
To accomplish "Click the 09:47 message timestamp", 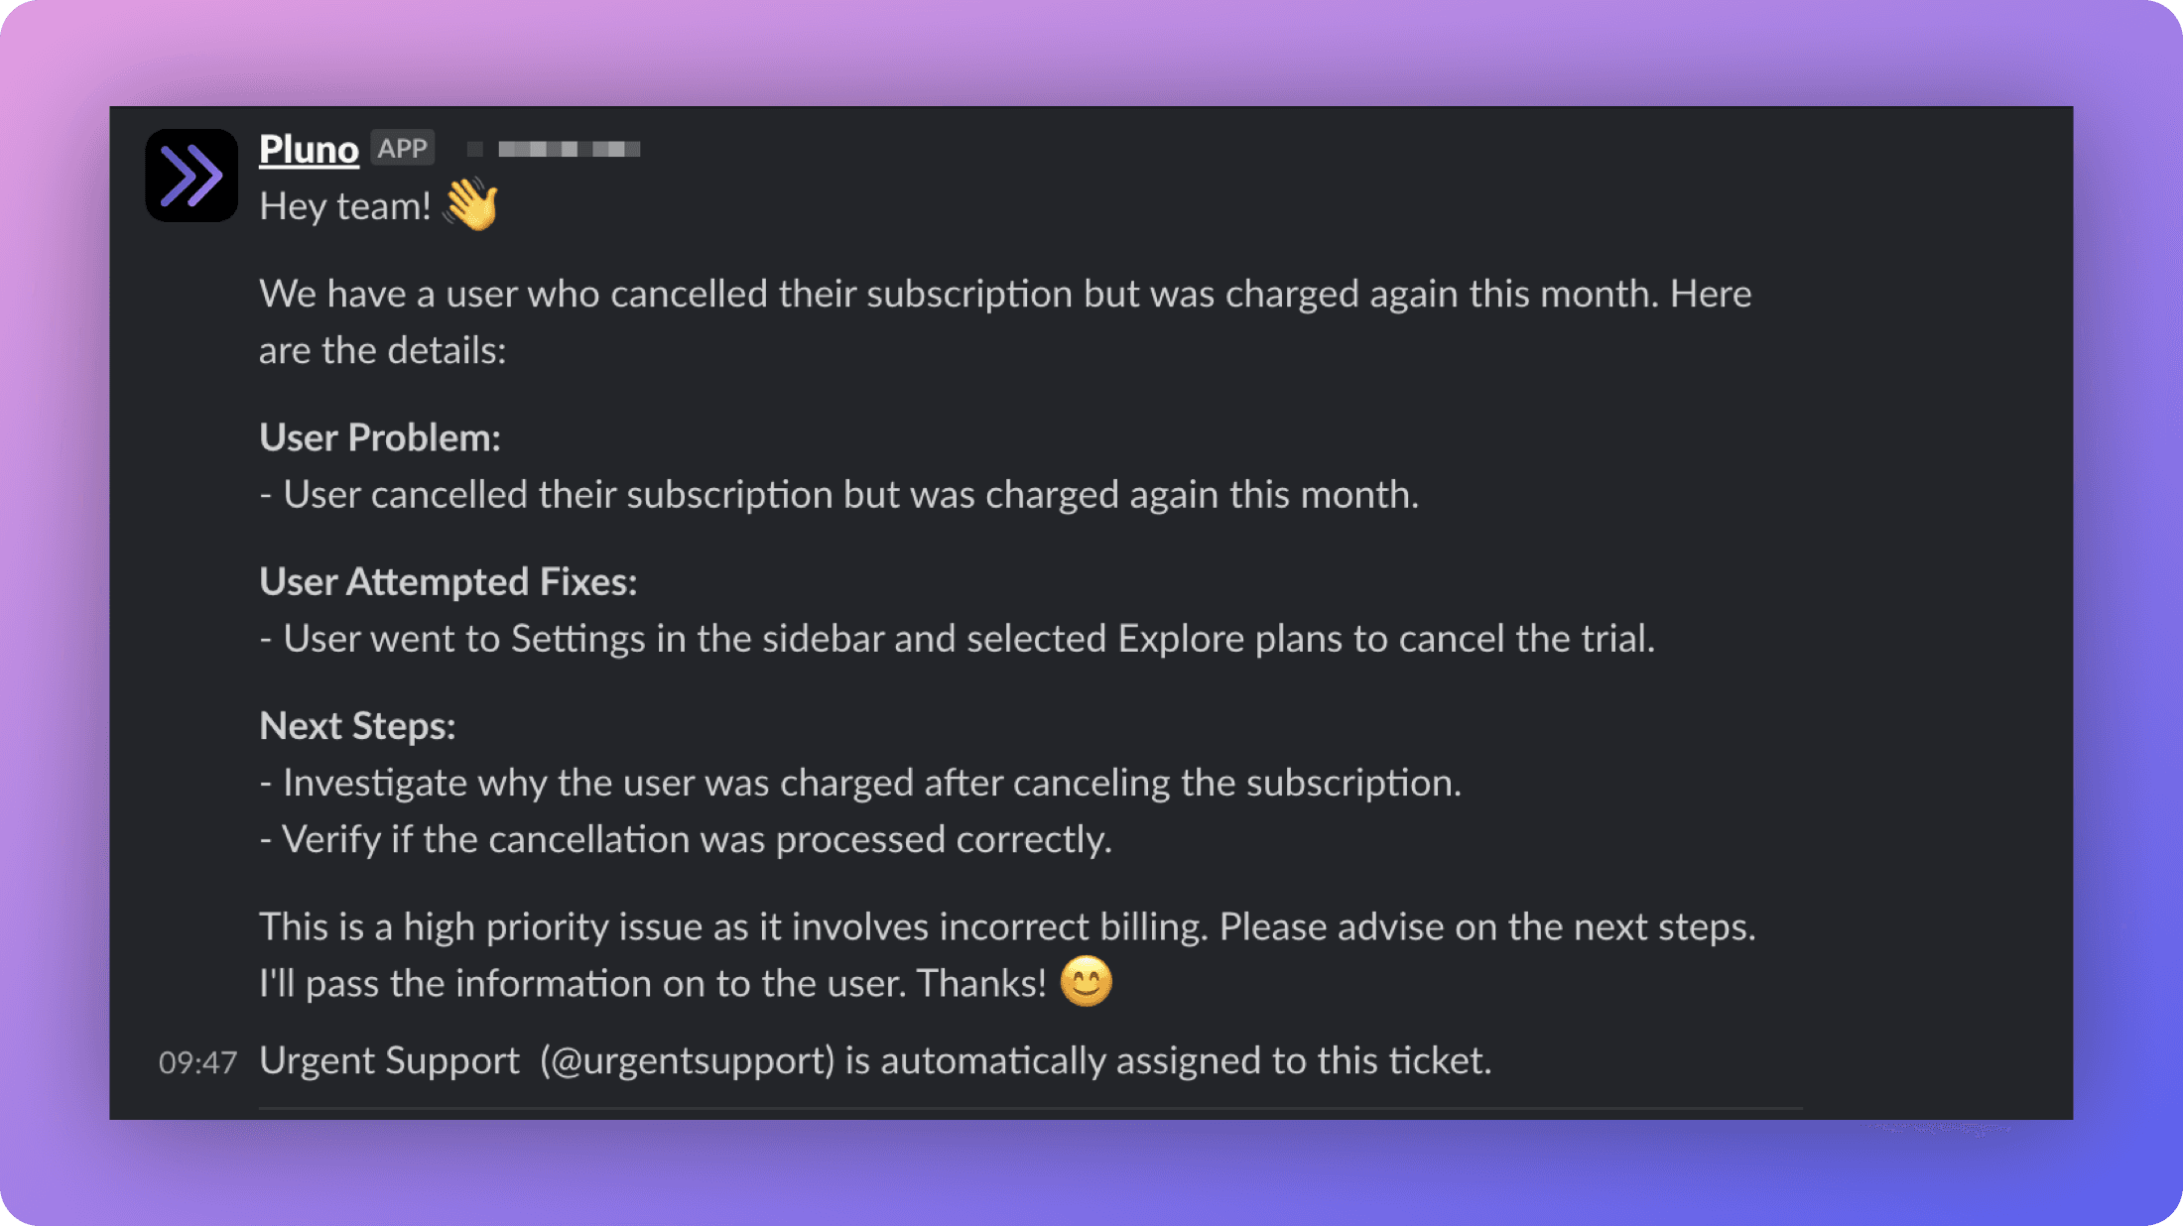I will (x=197, y=1062).
